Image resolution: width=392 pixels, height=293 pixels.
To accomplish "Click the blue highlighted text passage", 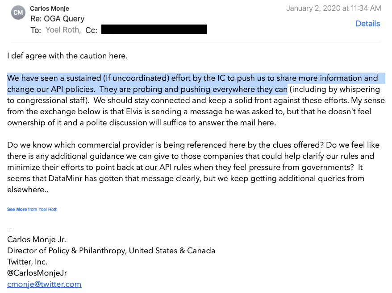I will click(x=147, y=83).
